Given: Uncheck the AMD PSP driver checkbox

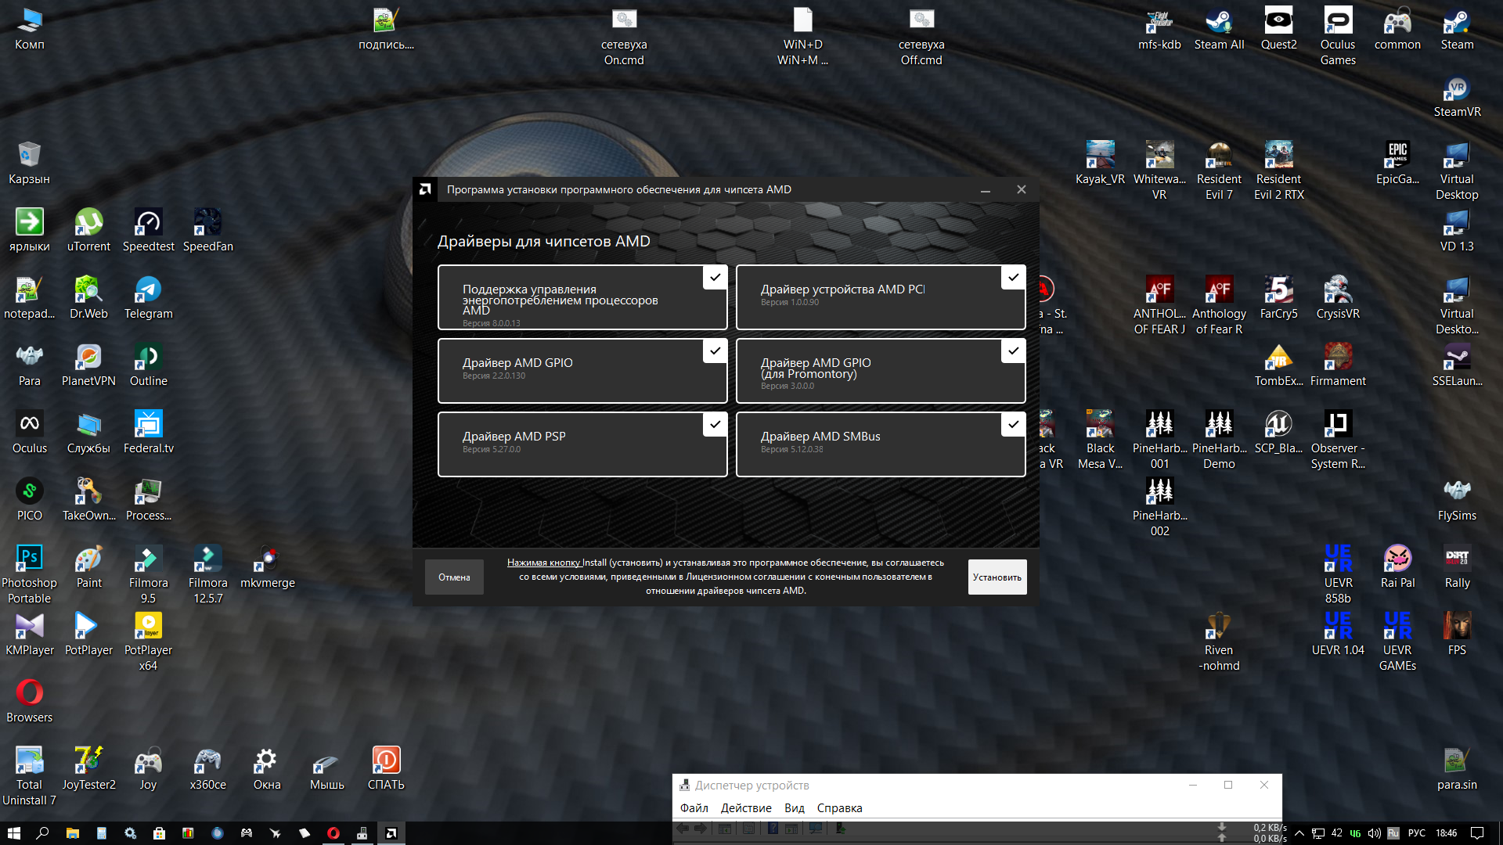Looking at the screenshot, I should (715, 425).
